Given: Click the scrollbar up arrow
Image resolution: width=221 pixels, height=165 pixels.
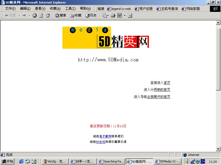Looking at the screenshot, I should [x=218, y=23].
